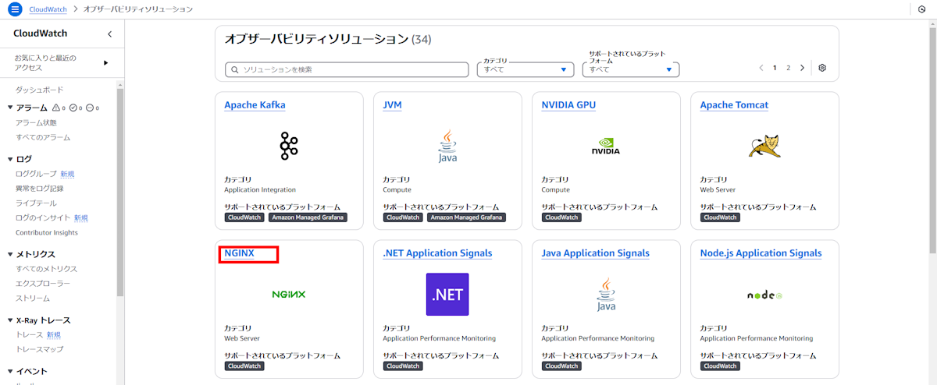Image resolution: width=937 pixels, height=385 pixels.
Task: Open the hamburger navigation menu icon
Action: (15, 9)
